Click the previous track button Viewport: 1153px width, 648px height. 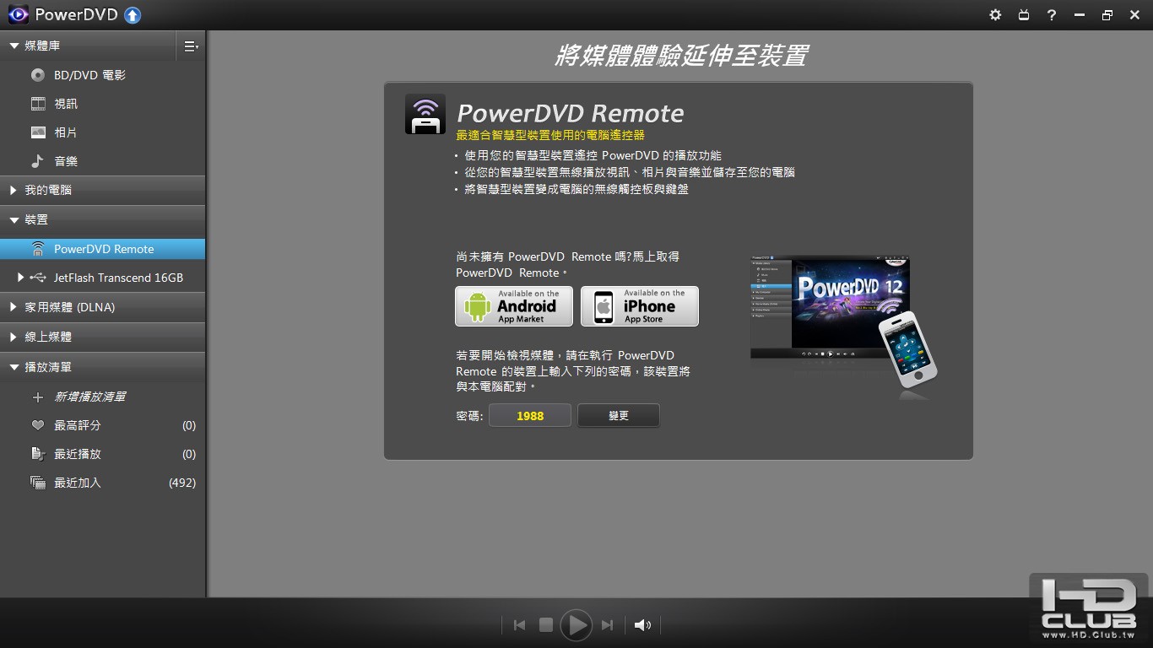tap(519, 625)
